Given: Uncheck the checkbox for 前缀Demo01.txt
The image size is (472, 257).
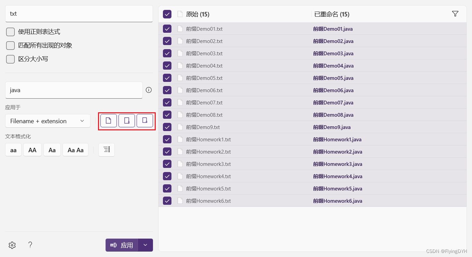Looking at the screenshot, I should coord(167,29).
